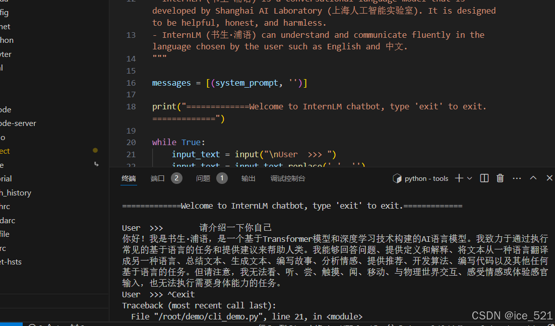Open the new terminal profile dropdown chevron
The width and height of the screenshot is (555, 326).
tap(470, 178)
